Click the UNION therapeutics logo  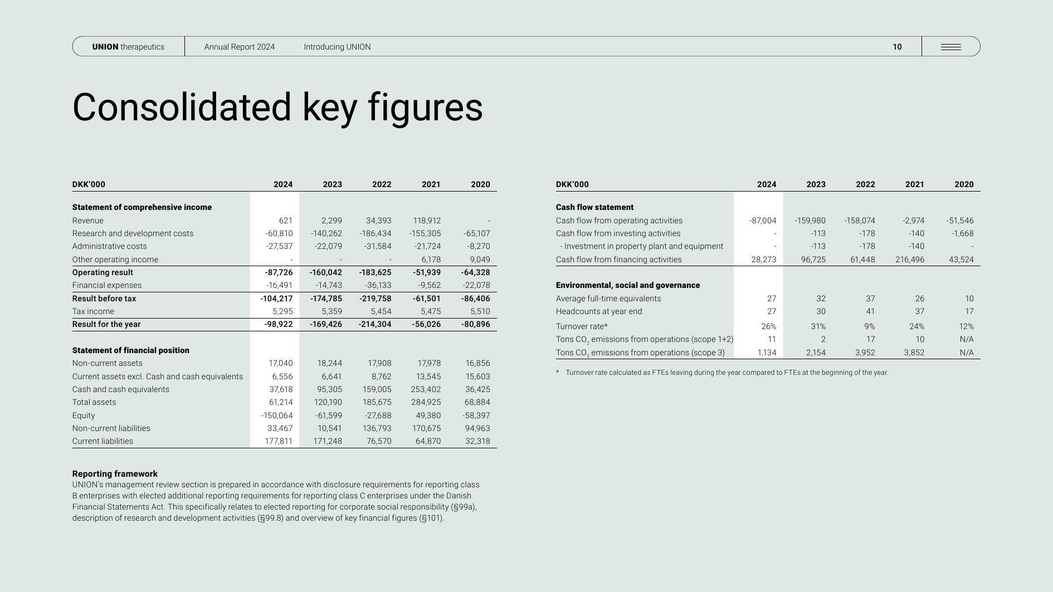(128, 47)
